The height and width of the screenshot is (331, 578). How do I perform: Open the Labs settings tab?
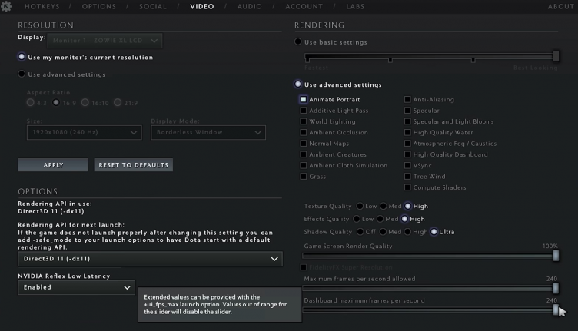pos(354,7)
